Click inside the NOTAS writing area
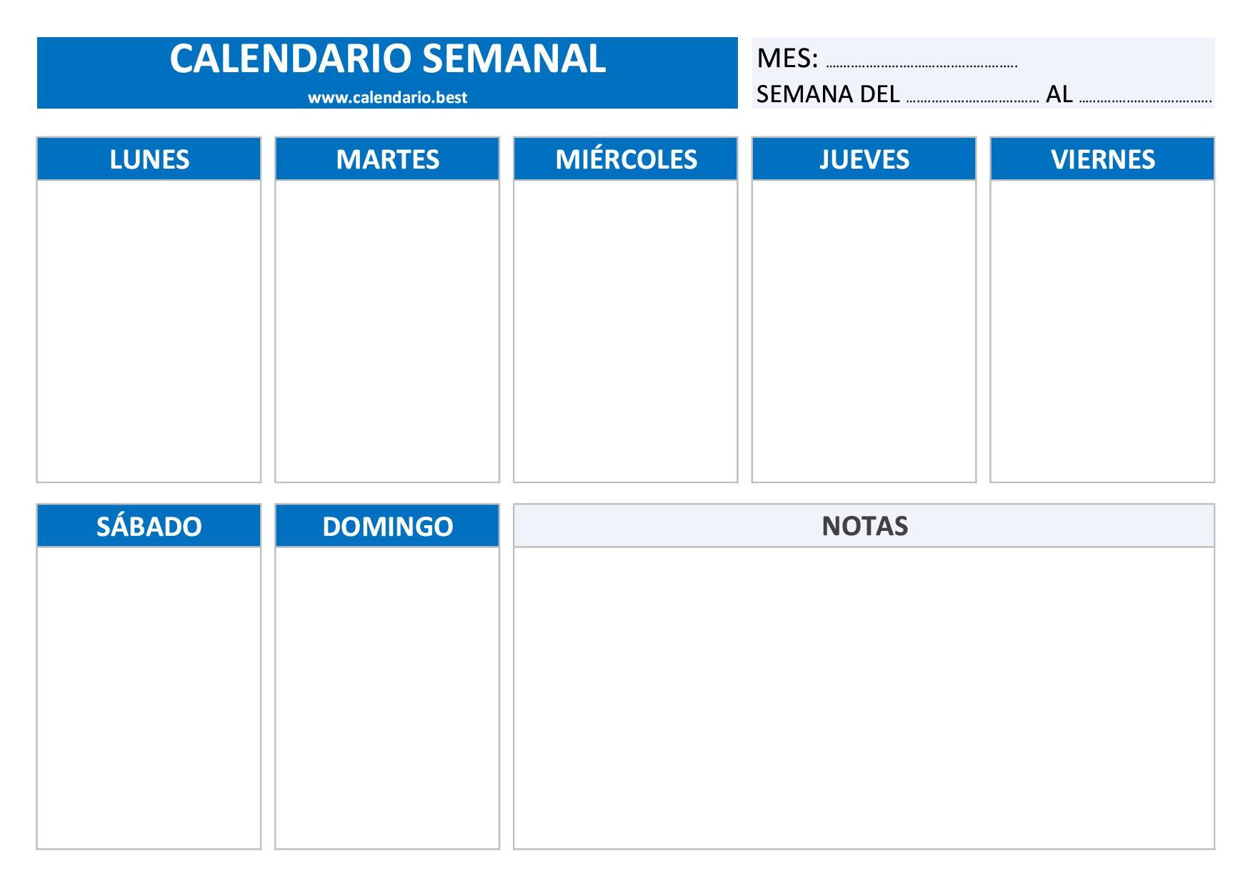 tap(864, 698)
